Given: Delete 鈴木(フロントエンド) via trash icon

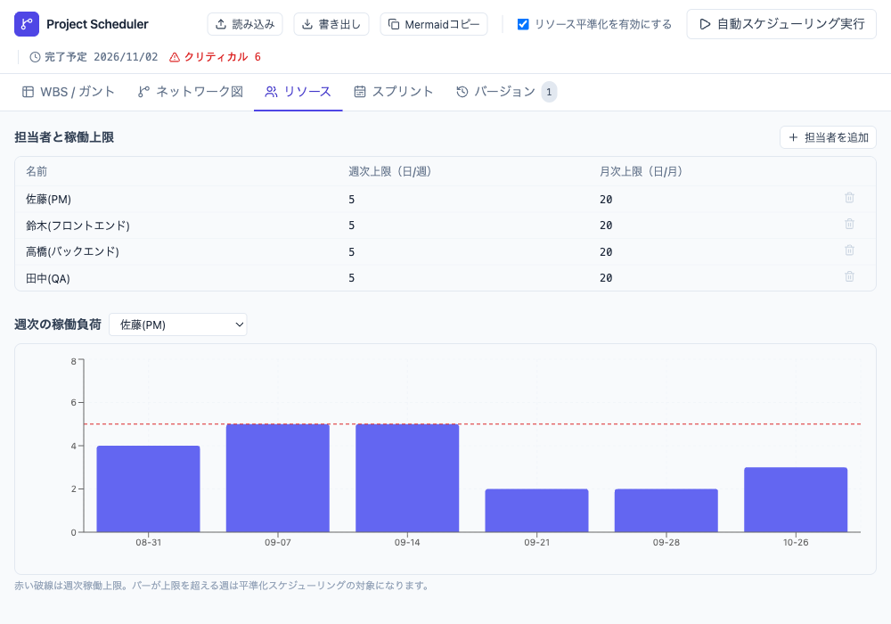Looking at the screenshot, I should click(849, 224).
